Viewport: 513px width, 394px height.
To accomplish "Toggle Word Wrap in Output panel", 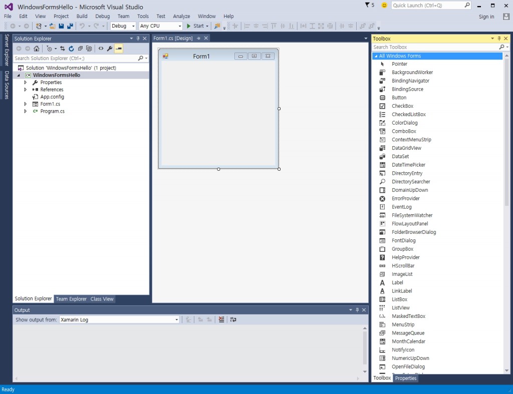I will point(233,319).
